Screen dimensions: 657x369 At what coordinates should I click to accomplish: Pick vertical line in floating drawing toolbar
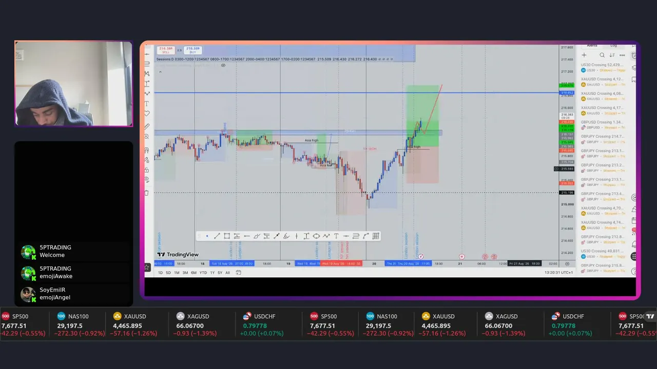[x=296, y=236]
